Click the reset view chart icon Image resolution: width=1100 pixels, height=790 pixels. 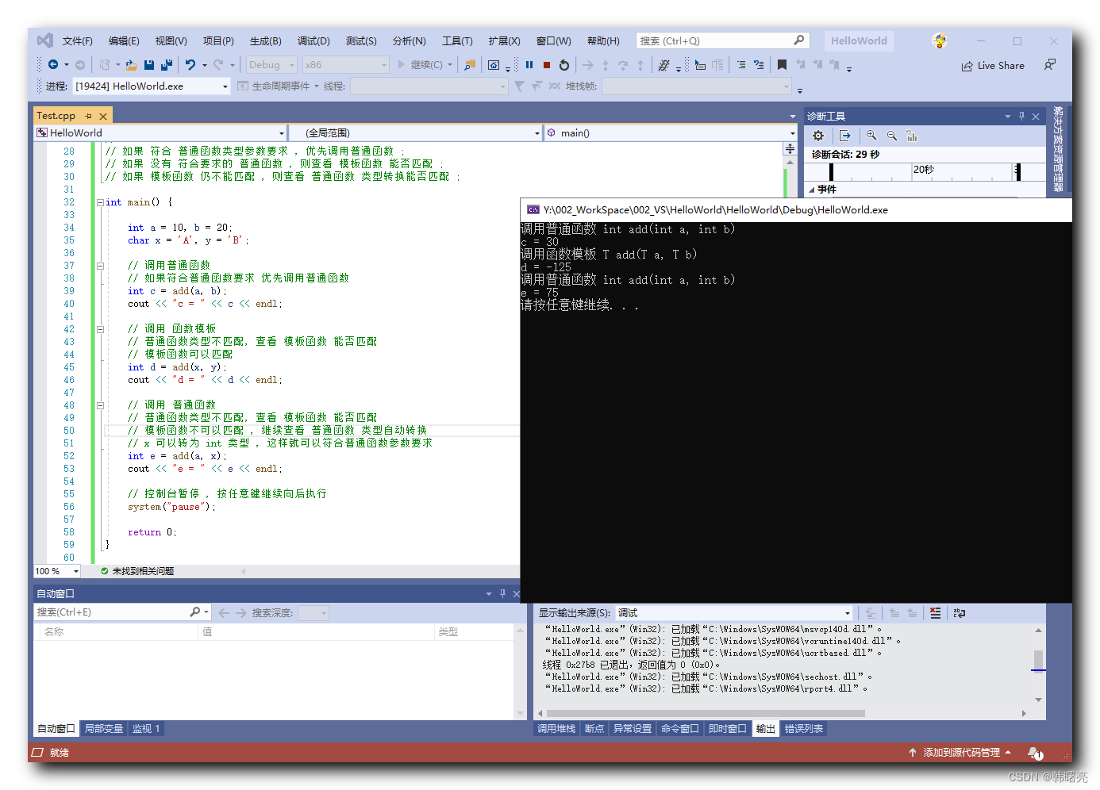tap(912, 136)
